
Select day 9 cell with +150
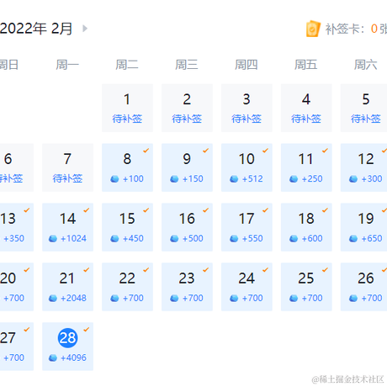(x=187, y=167)
